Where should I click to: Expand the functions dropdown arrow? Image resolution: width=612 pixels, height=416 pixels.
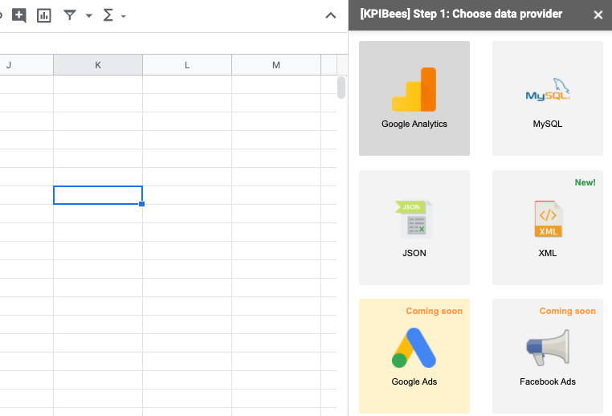coord(123,16)
